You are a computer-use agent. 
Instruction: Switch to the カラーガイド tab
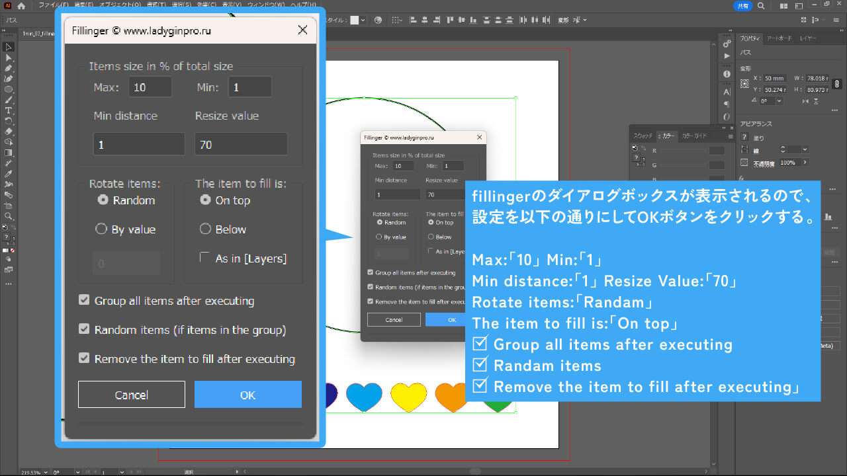pyautogui.click(x=695, y=136)
